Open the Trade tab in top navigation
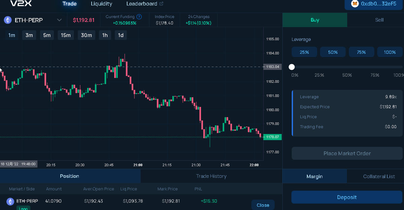Image resolution: width=404 pixels, height=210 pixels. pos(70,4)
